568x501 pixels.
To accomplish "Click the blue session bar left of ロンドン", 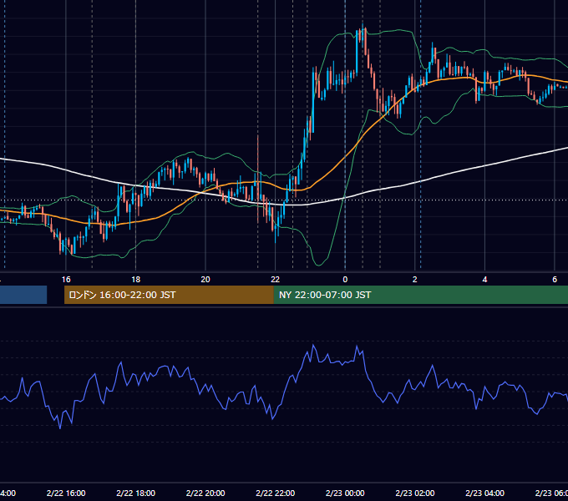I will click(23, 295).
